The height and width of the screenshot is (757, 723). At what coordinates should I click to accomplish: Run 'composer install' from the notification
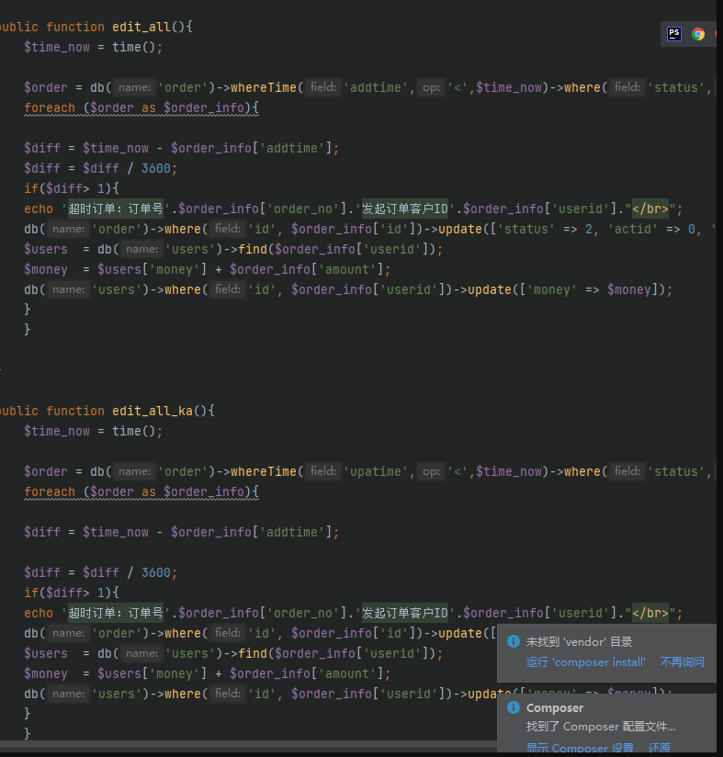pyautogui.click(x=585, y=661)
